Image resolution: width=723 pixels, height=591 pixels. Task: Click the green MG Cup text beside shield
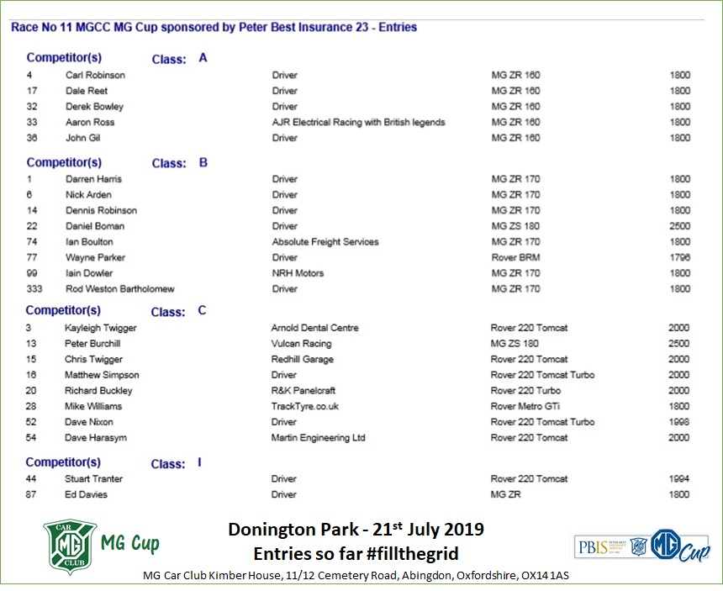point(129,544)
